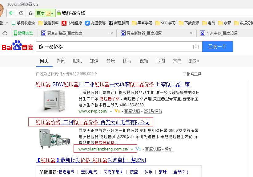Open 百度快照 for xiantianzheng result
The image size is (253, 177).
pos(153,149)
